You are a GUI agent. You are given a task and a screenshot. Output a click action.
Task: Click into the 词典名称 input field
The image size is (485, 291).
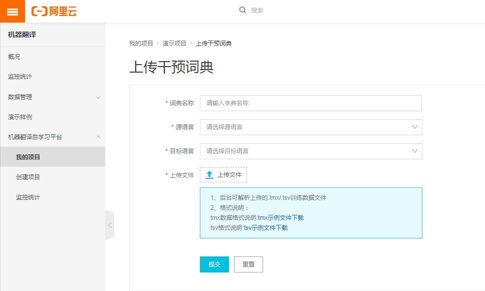[311, 103]
